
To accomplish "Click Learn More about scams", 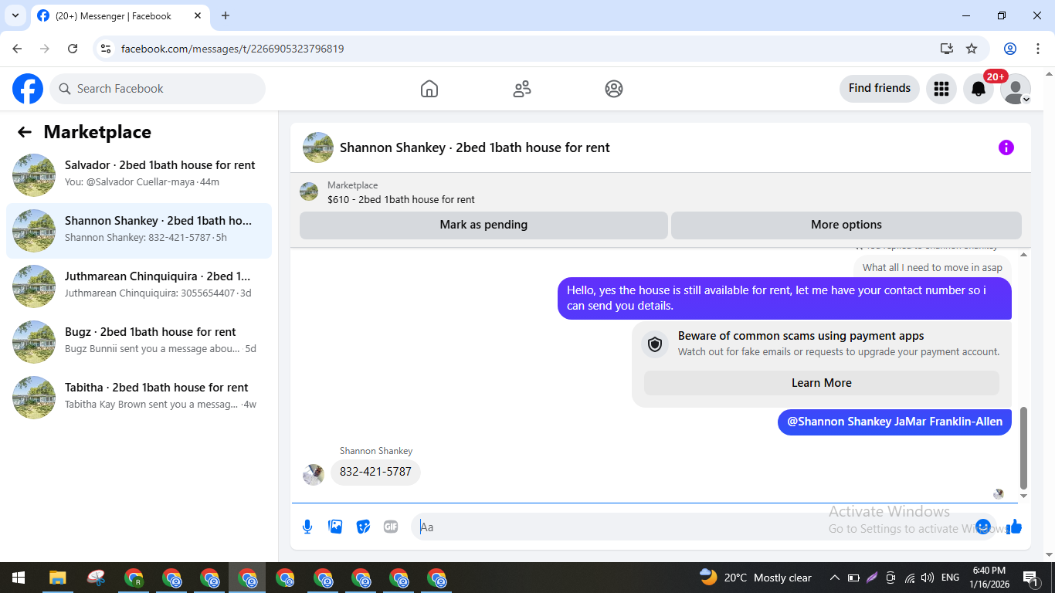I will tap(822, 383).
